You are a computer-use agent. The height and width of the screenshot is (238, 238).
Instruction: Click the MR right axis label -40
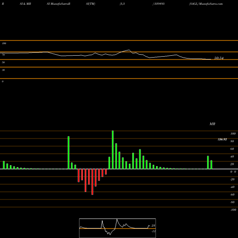(x=232, y=187)
